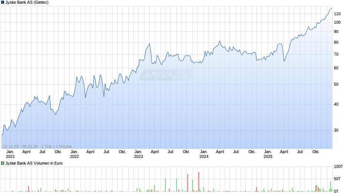Image resolution: width=348 pixels, height=195 pixels.
Task: Click the 70 price axis label
Action: tap(336, 54)
